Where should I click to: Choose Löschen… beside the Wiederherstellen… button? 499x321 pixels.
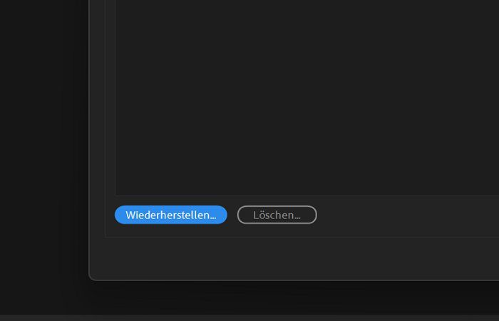[277, 215]
